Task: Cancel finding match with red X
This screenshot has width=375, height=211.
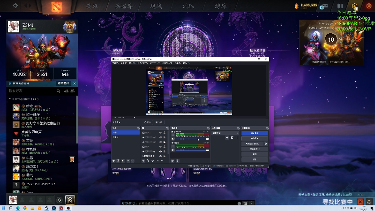Action: [360, 202]
